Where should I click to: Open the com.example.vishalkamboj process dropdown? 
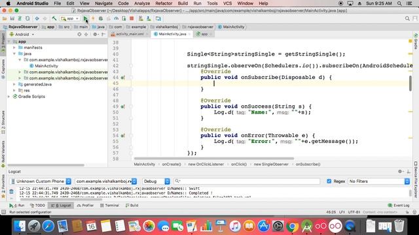[106, 181]
